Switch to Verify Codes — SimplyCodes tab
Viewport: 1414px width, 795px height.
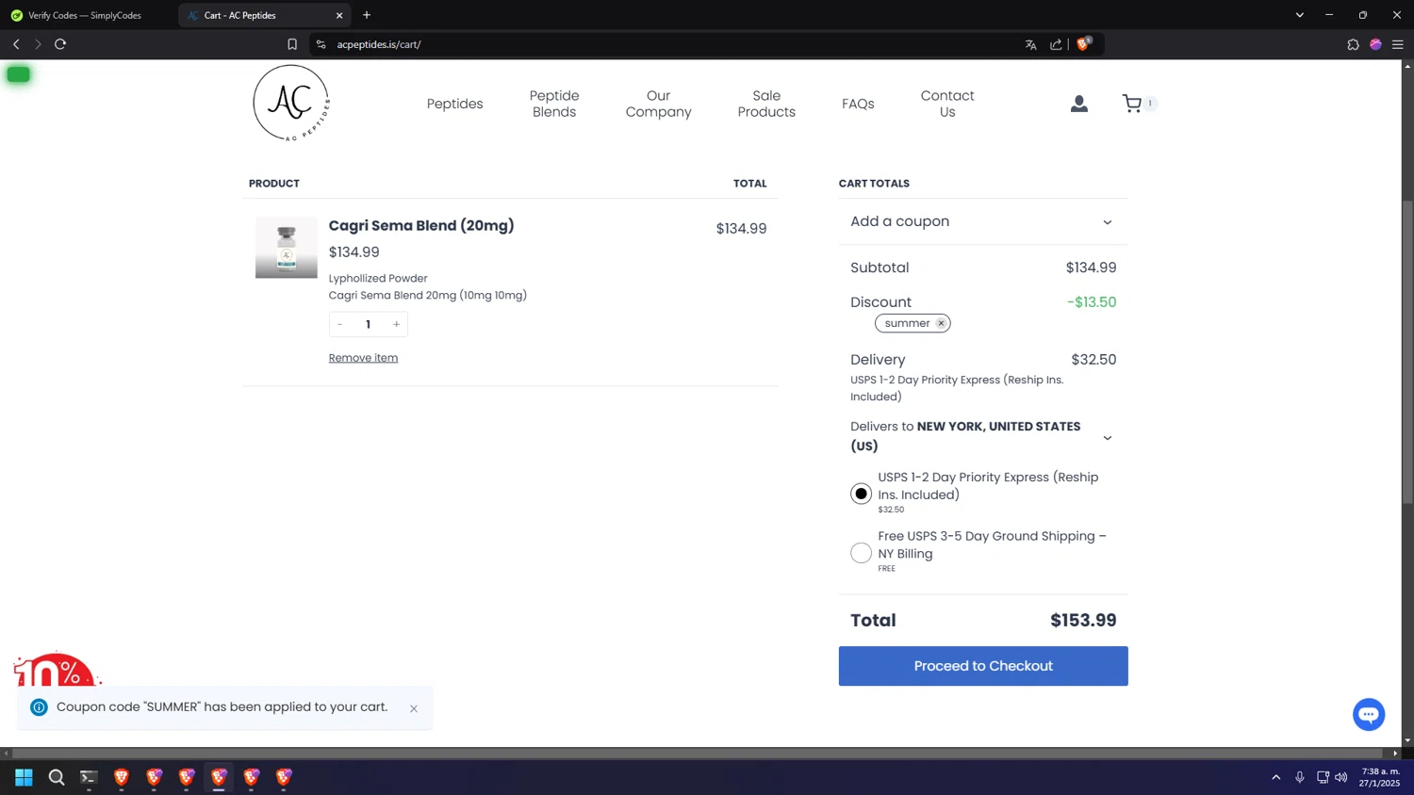coord(85,15)
